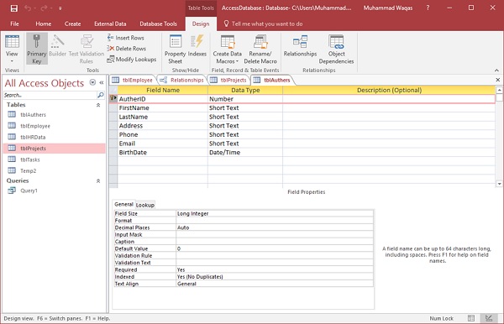Collapse the Tables group in the navigation pane

pos(98,105)
